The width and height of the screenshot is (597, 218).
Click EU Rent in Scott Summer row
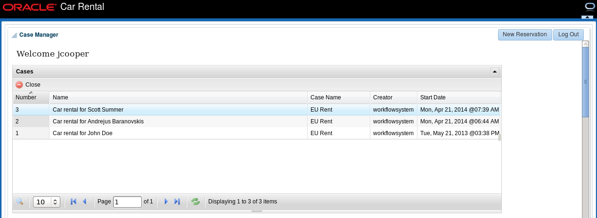point(321,110)
